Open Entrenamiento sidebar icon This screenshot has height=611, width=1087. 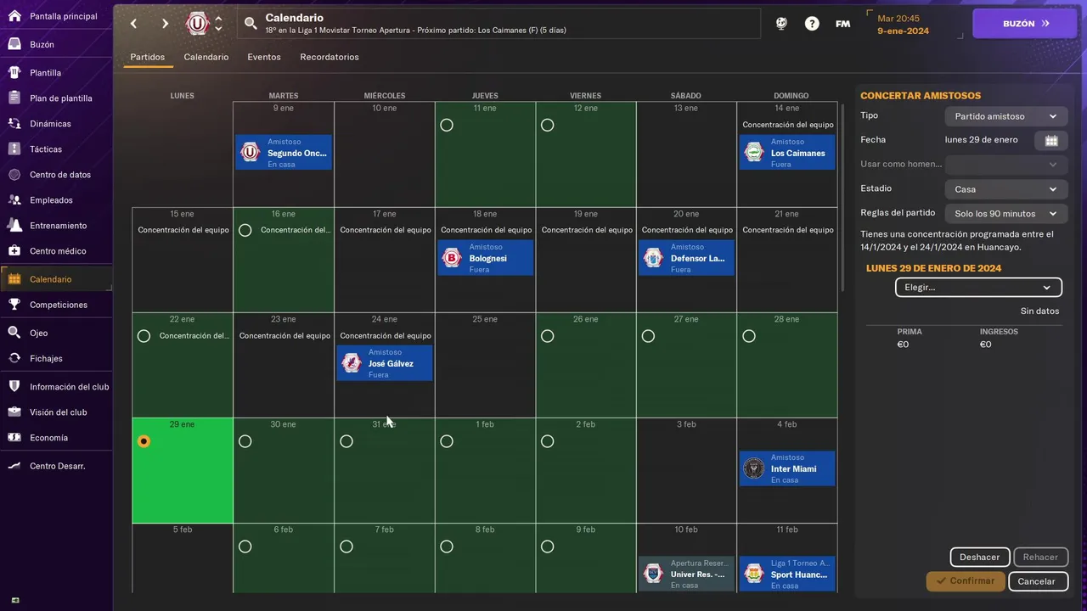pyautogui.click(x=14, y=226)
